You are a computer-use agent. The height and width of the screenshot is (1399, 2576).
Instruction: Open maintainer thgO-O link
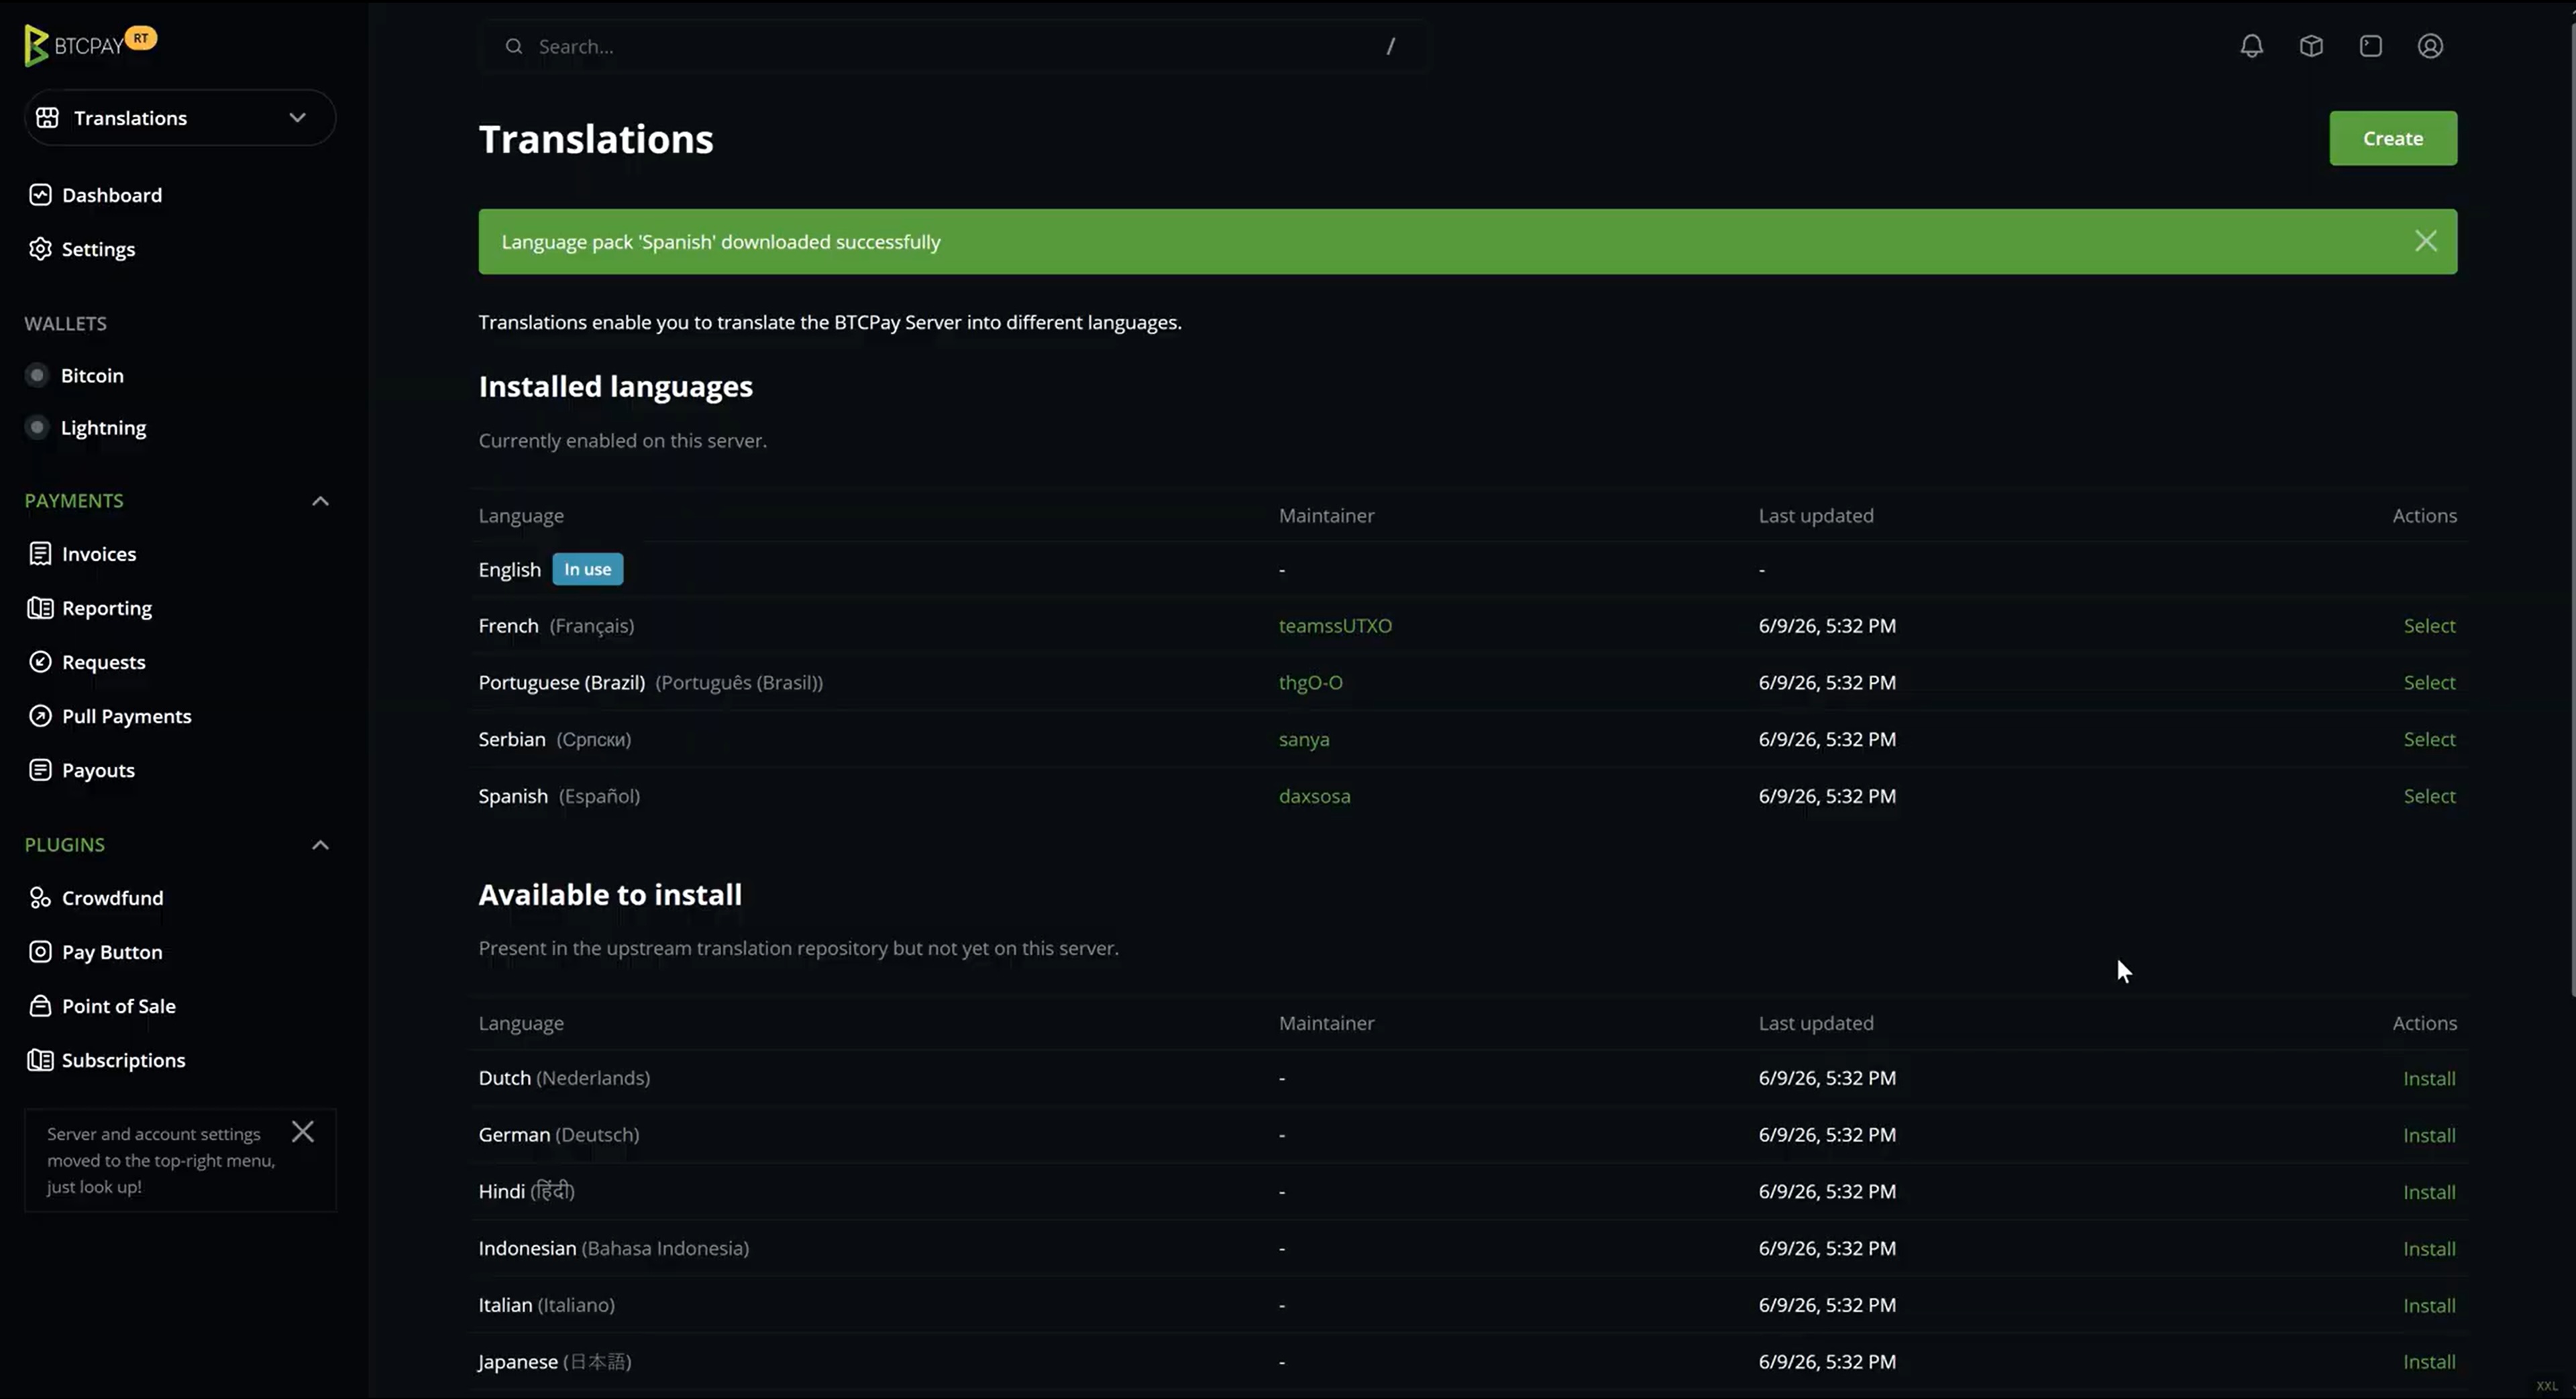coord(1310,683)
